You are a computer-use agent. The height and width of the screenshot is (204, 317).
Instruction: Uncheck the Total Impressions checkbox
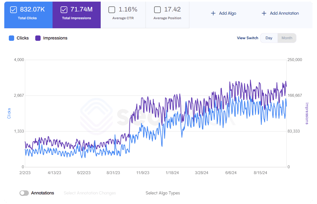click(64, 10)
